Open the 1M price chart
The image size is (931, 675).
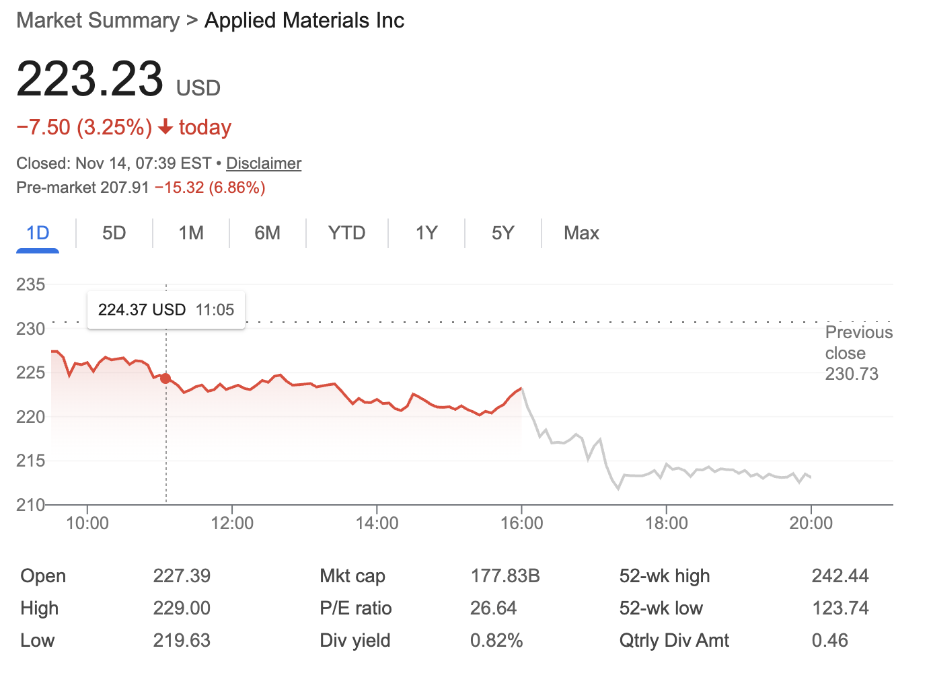pyautogui.click(x=191, y=233)
